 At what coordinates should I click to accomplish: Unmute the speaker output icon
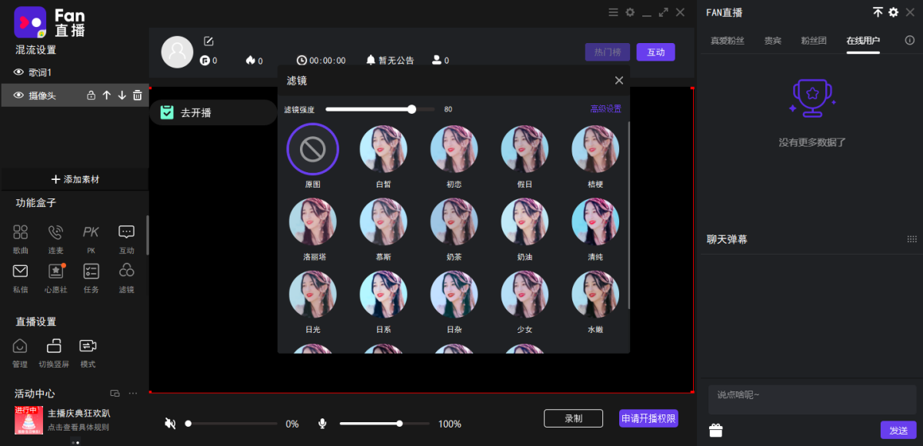point(169,423)
